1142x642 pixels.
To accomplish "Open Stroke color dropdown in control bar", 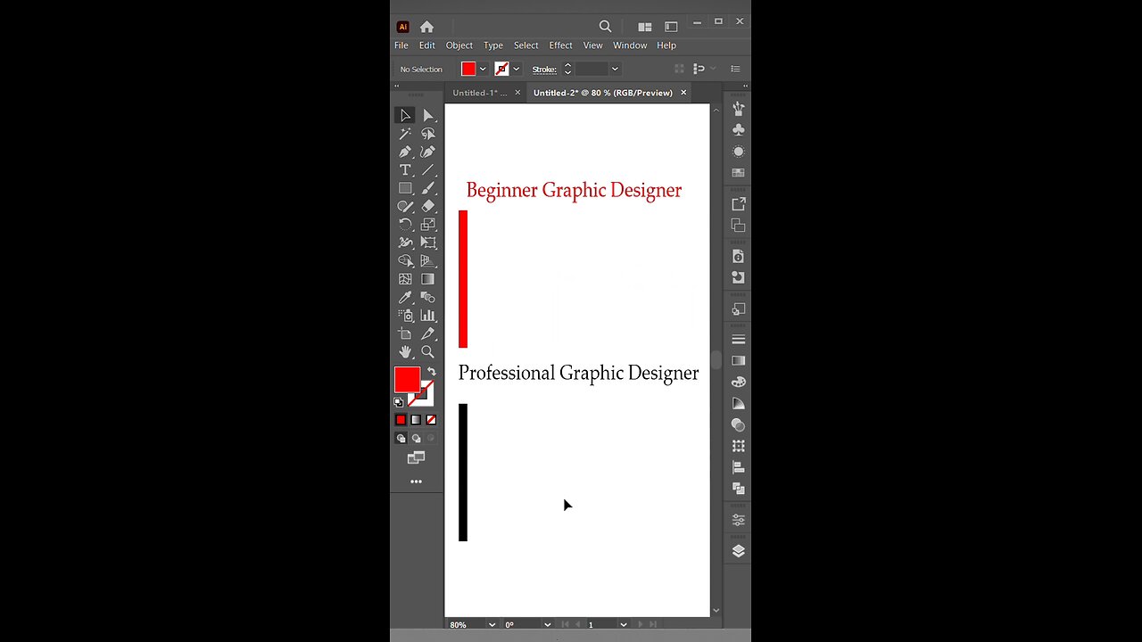I will [x=516, y=69].
